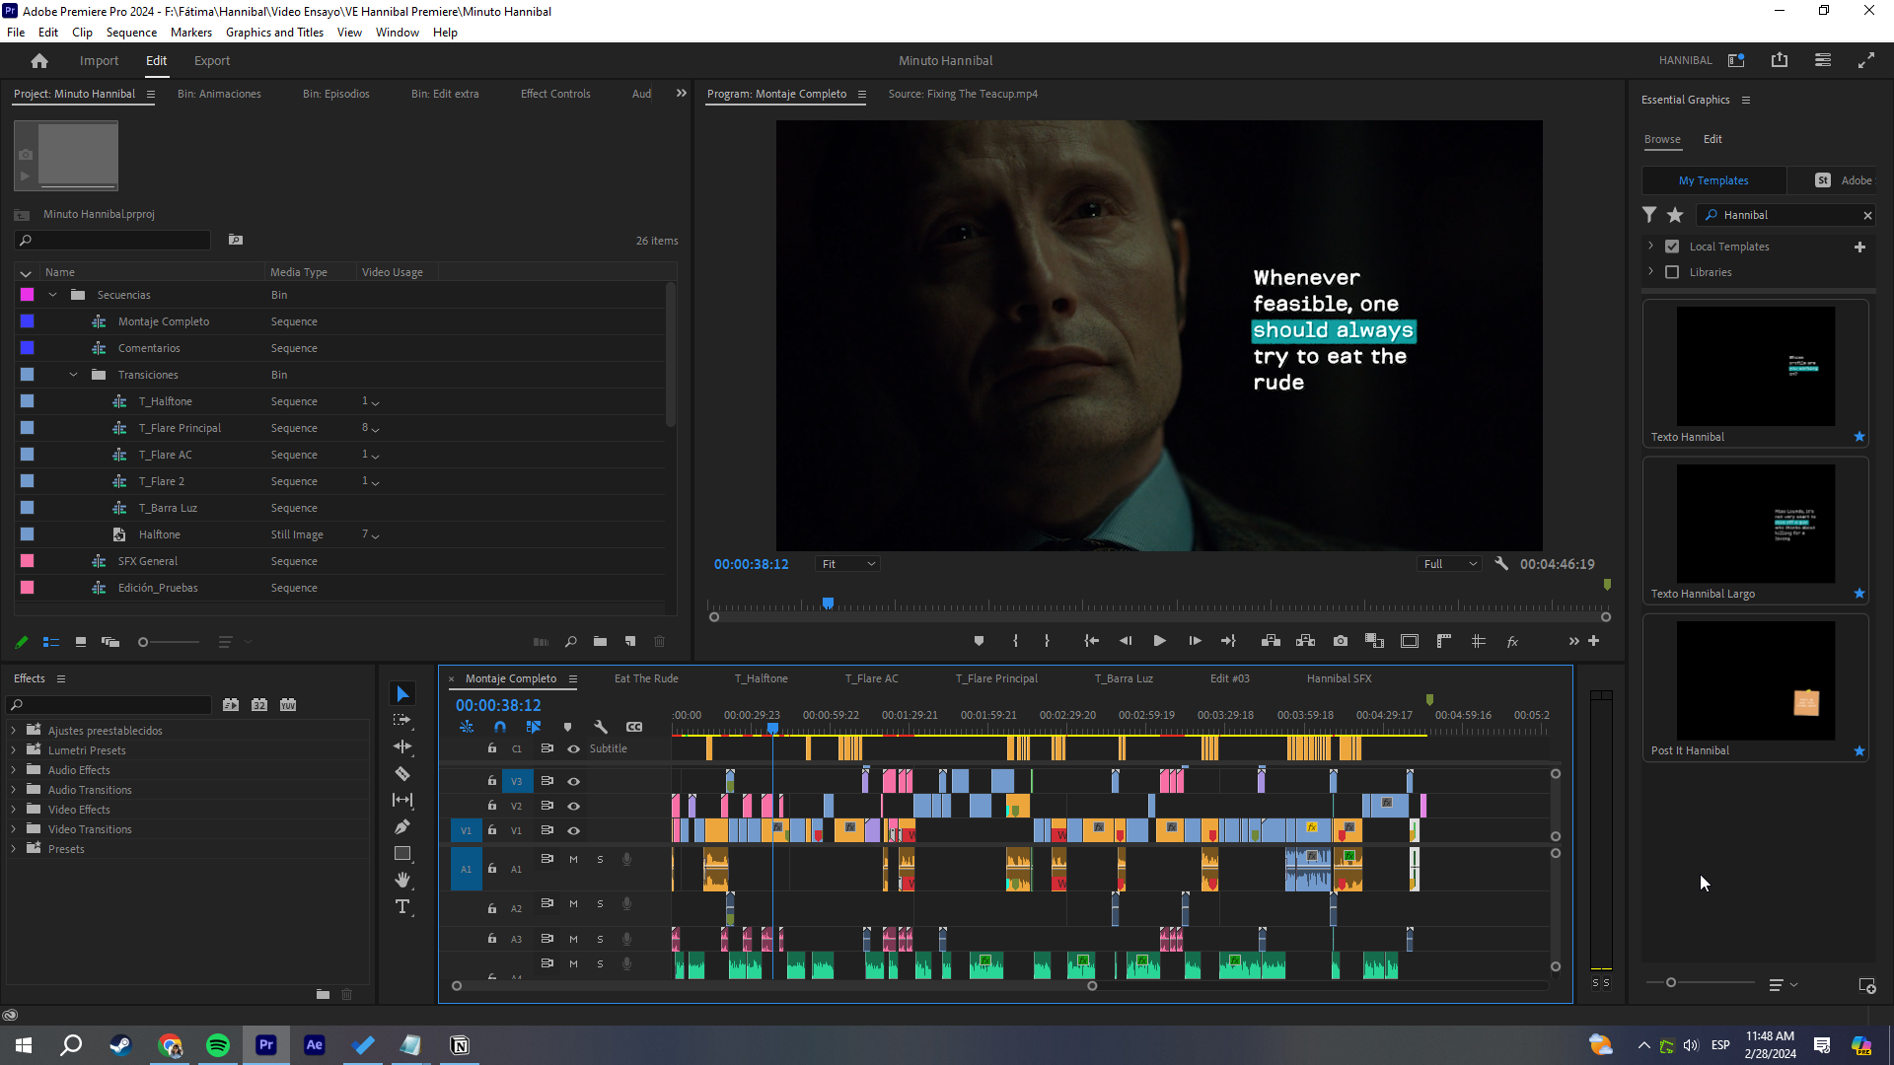
Task: Select the Ripple Edit tool
Action: click(402, 746)
